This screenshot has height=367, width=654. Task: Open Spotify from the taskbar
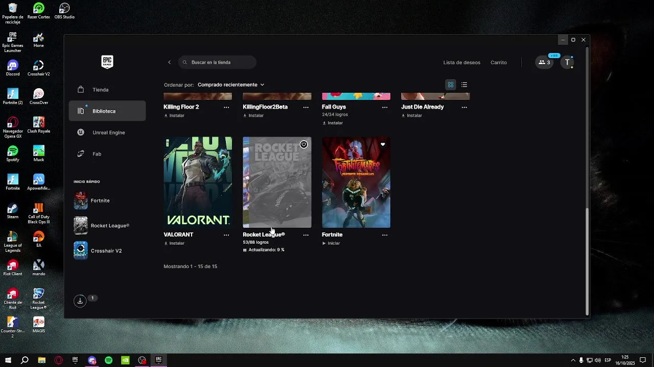tap(109, 360)
